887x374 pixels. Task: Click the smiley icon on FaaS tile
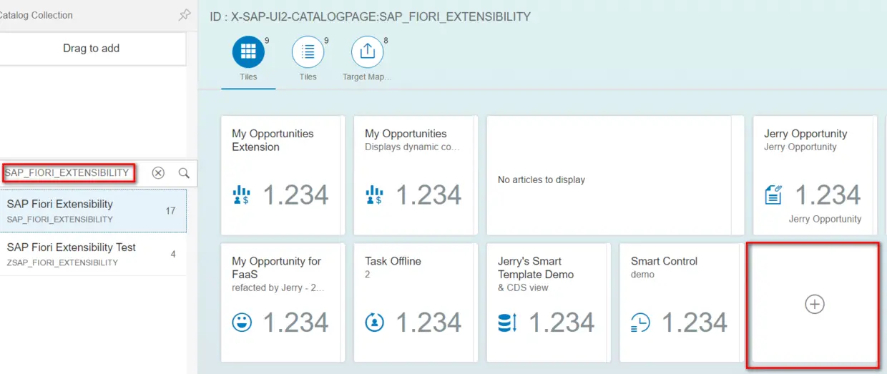(242, 323)
